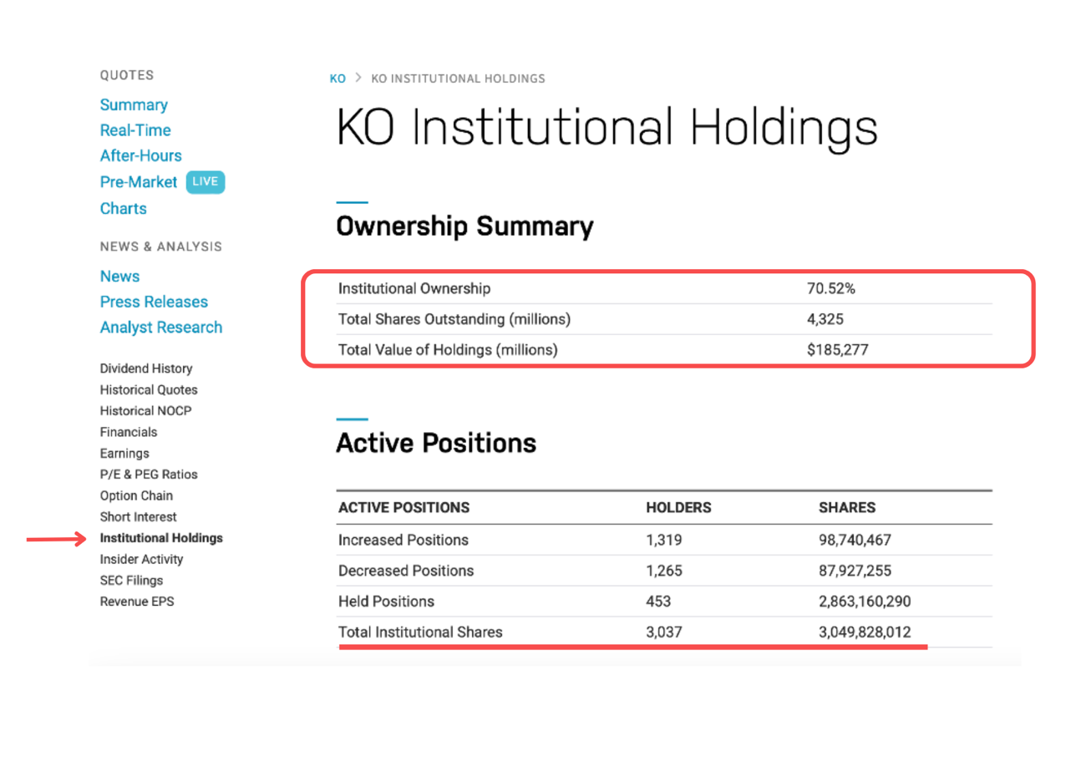The height and width of the screenshot is (757, 1071).
Task: Select the Pre-Market link
Action: 139,182
